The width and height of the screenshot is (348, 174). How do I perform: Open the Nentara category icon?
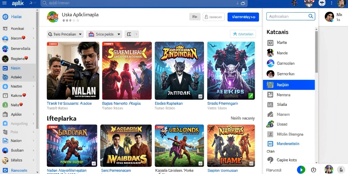(x=270, y=95)
